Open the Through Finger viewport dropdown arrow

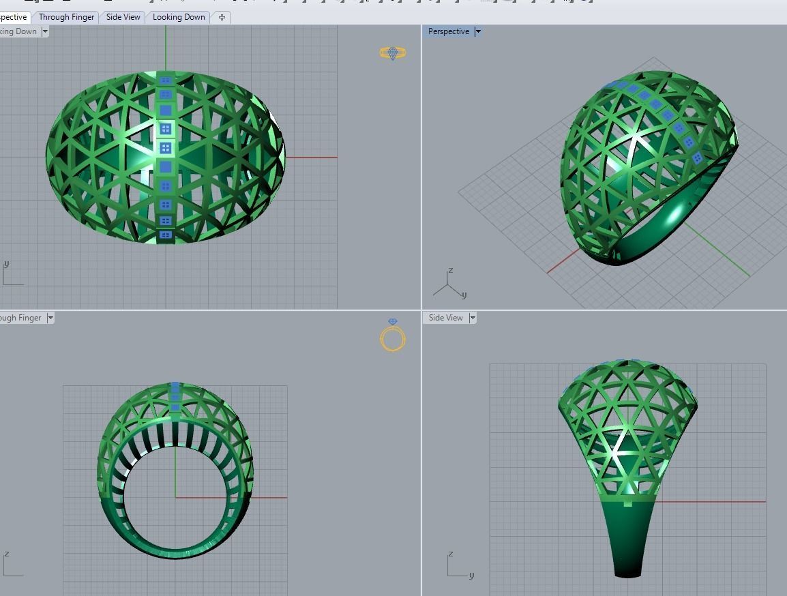pyautogui.click(x=50, y=318)
